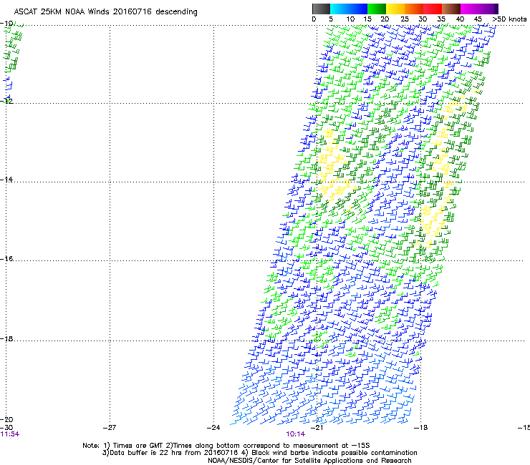
Task: Click the '25' legend scale number
Action: coord(405,19)
